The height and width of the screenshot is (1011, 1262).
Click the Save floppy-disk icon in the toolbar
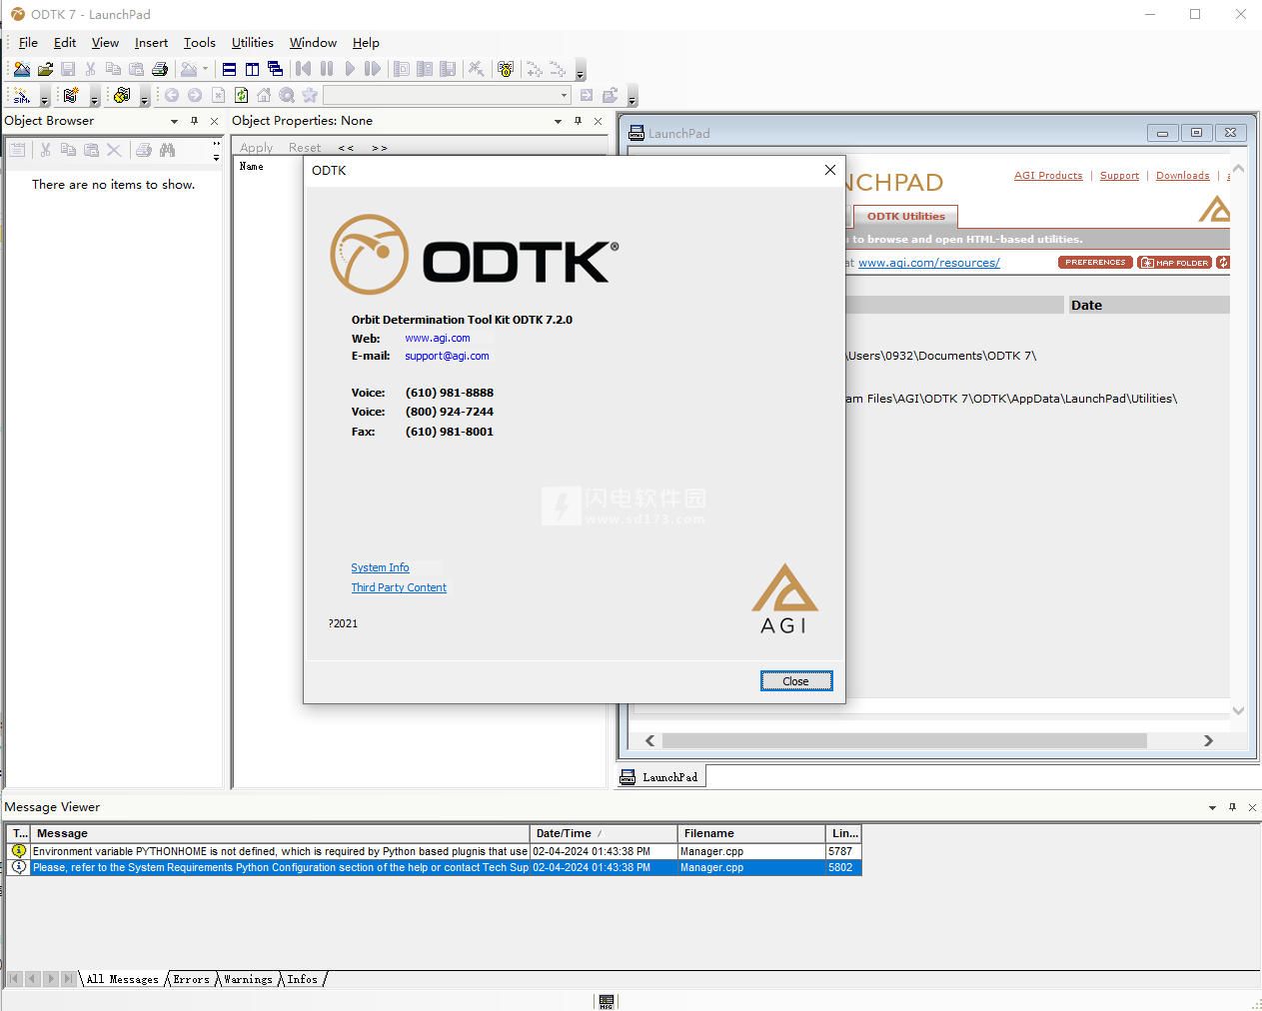tap(68, 69)
